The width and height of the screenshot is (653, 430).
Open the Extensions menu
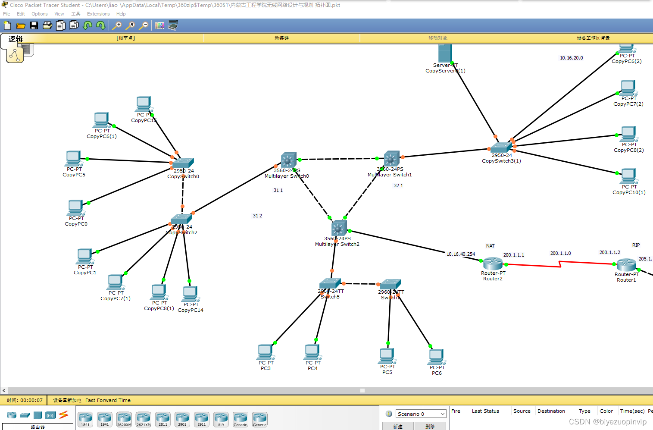tap(98, 14)
